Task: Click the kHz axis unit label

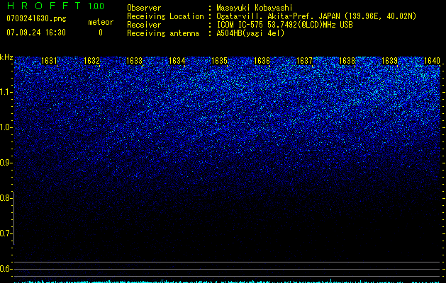Action: tap(6, 57)
